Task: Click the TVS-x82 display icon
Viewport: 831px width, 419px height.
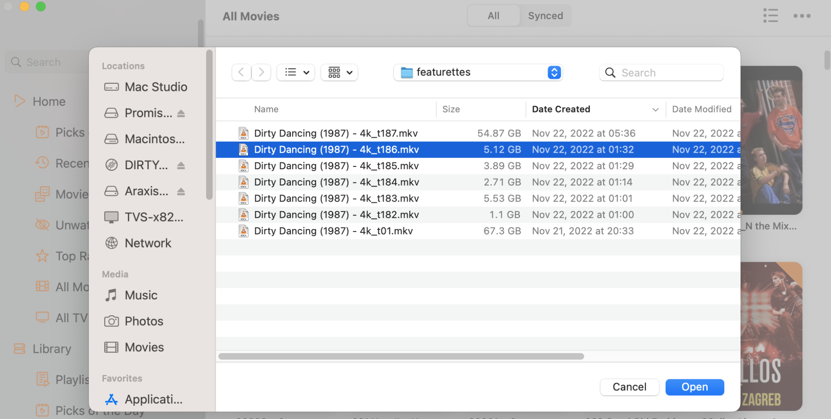Action: point(111,217)
